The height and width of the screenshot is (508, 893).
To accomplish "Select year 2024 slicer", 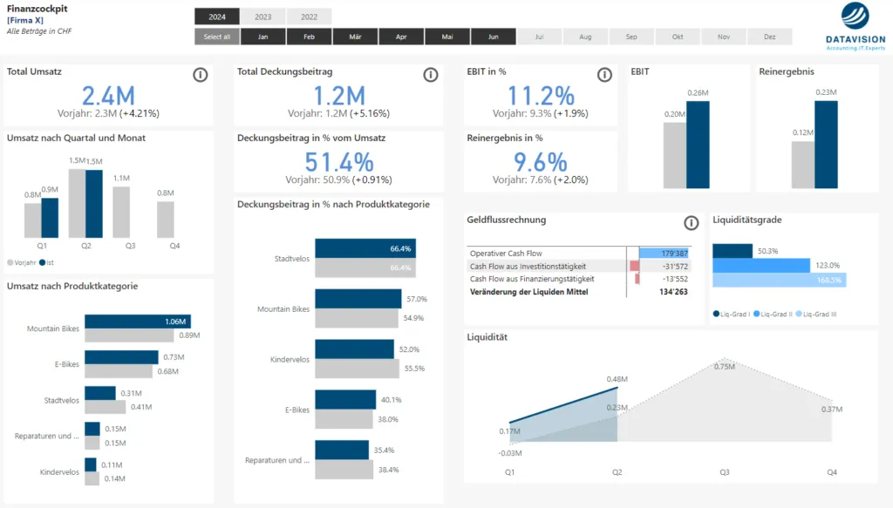I will (217, 17).
